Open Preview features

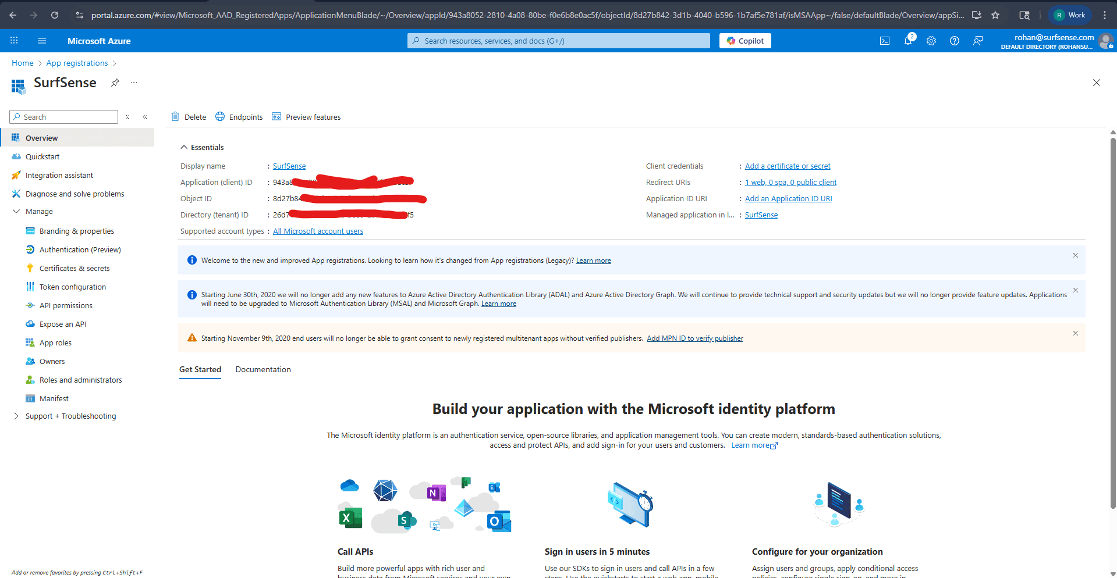tap(306, 117)
